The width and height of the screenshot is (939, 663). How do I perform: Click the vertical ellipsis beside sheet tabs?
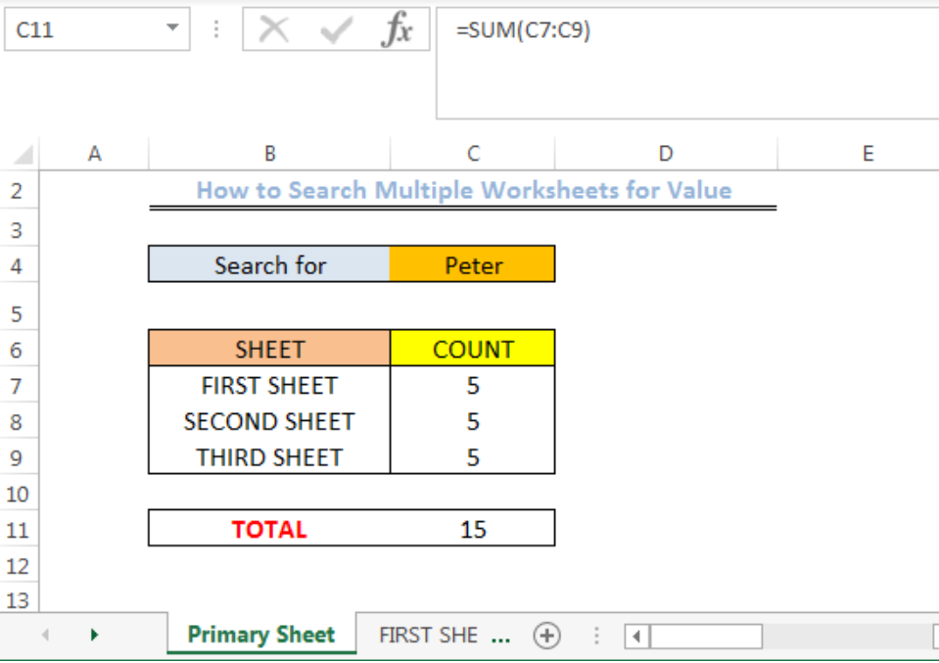[596, 635]
